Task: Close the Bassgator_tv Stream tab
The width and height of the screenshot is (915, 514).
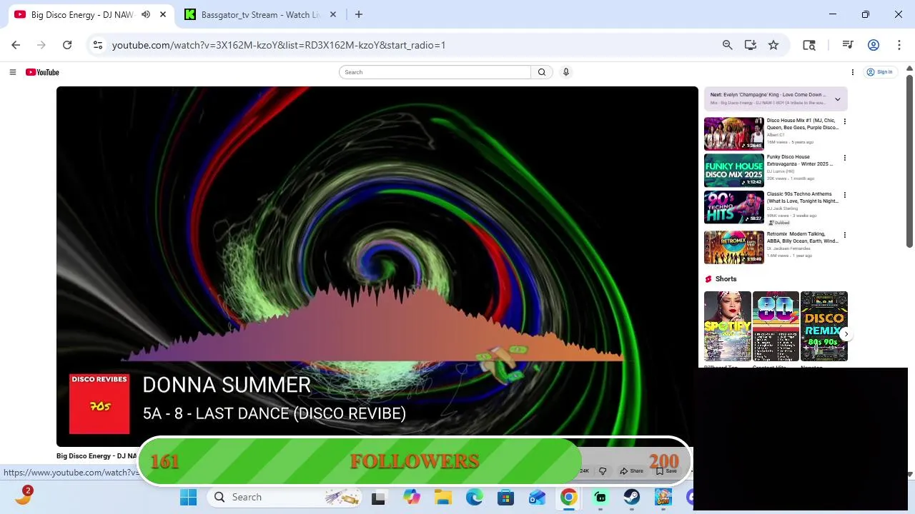Action: tap(332, 14)
